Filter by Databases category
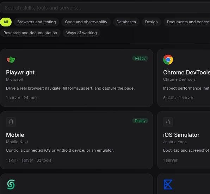 pos(126,22)
